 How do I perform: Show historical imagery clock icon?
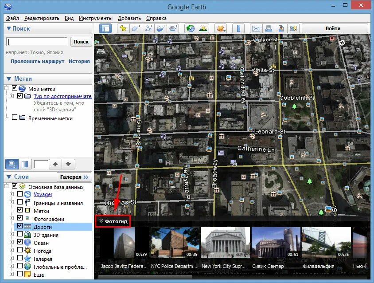pyautogui.click(x=191, y=28)
